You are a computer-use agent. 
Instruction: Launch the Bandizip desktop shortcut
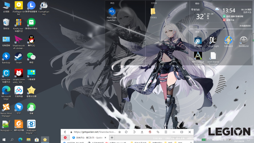tap(6, 58)
